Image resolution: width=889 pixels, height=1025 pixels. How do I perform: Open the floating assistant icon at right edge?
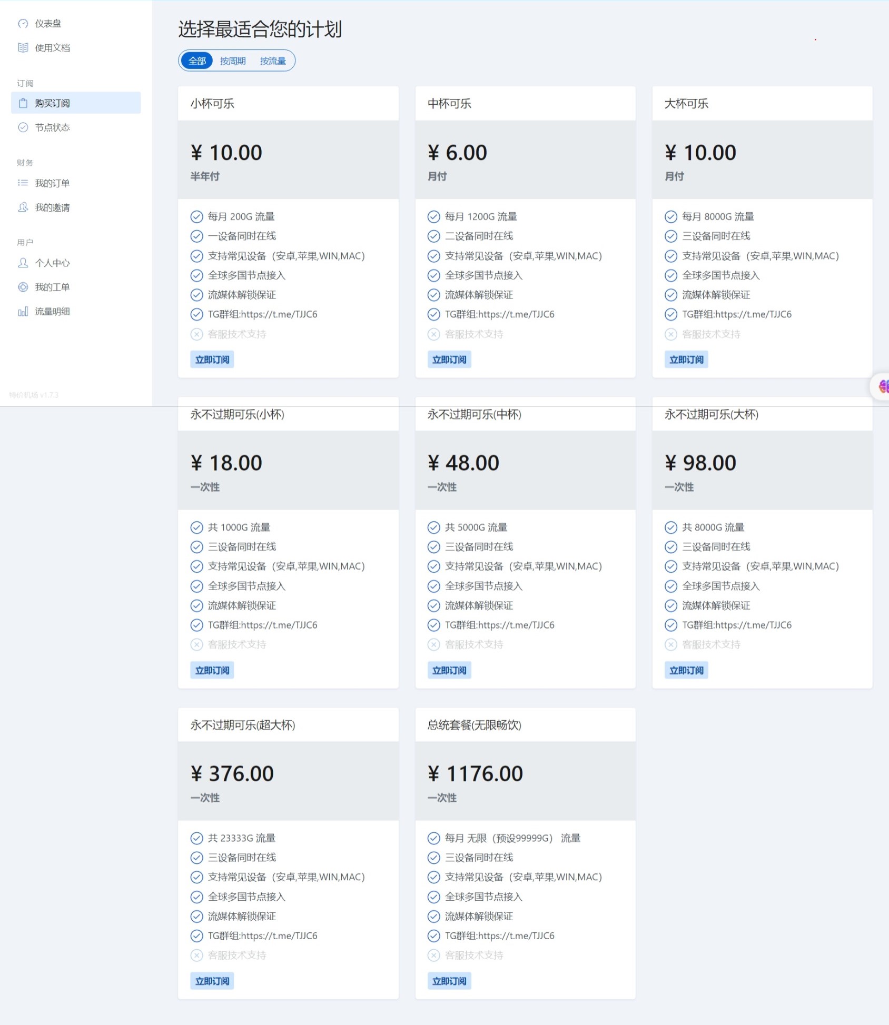(x=883, y=387)
